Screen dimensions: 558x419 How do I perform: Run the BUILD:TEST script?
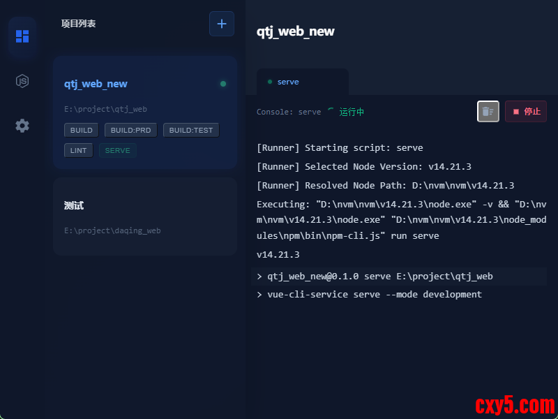191,131
